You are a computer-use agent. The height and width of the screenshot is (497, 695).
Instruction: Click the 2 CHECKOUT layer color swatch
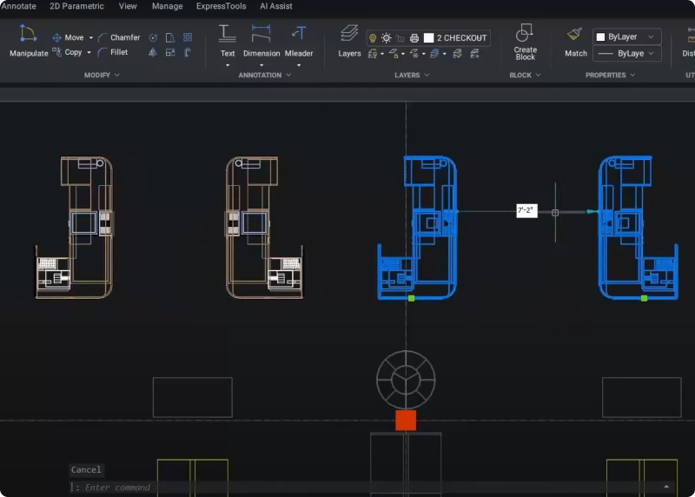click(x=428, y=38)
